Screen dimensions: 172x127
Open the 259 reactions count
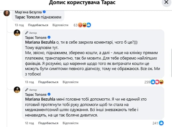[x=147, y=82]
